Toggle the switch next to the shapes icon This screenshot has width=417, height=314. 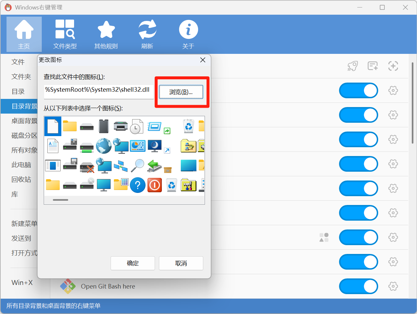359,237
